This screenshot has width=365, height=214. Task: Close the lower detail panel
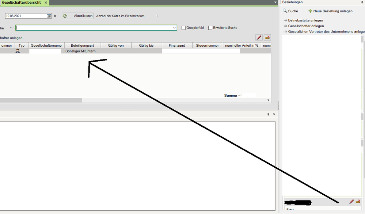pos(274,114)
